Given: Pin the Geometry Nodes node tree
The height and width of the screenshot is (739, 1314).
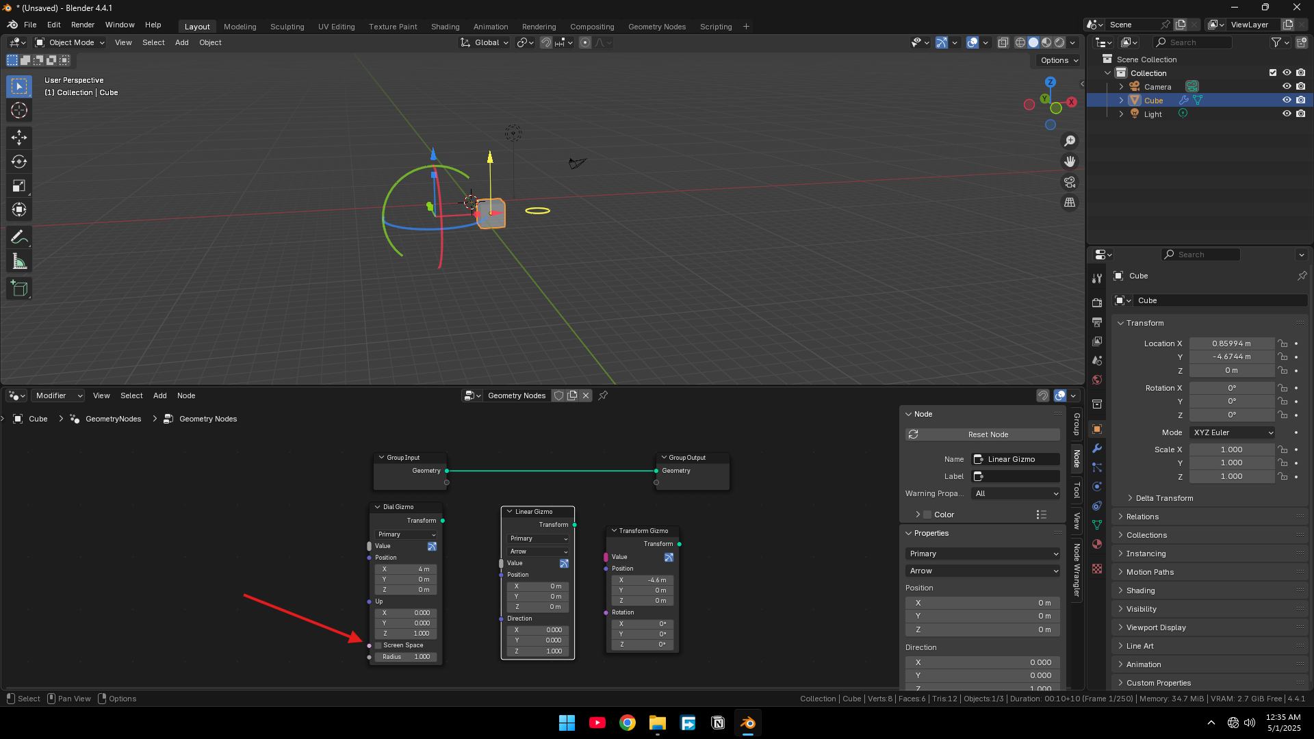Looking at the screenshot, I should click(603, 396).
